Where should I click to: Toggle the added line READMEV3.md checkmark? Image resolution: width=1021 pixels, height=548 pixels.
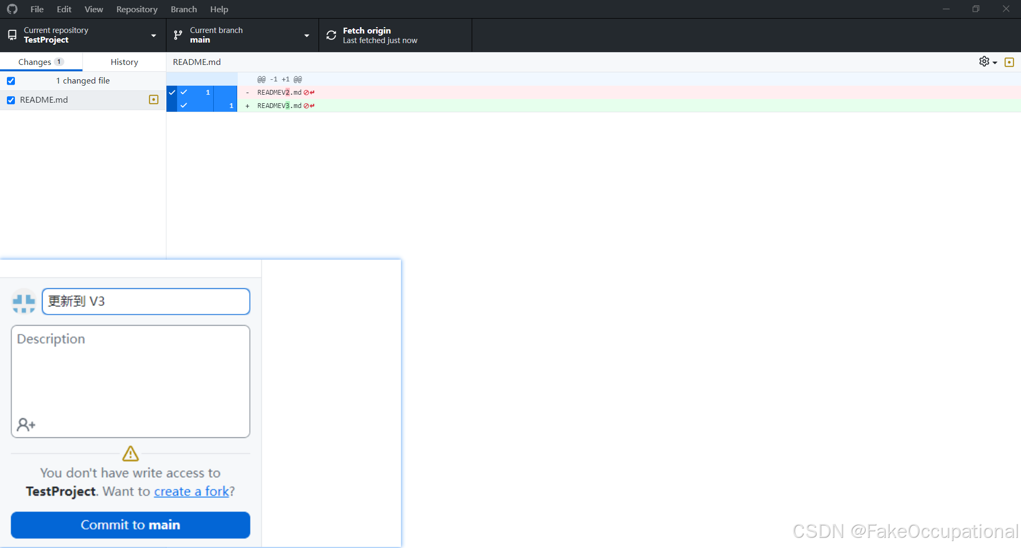click(x=184, y=105)
